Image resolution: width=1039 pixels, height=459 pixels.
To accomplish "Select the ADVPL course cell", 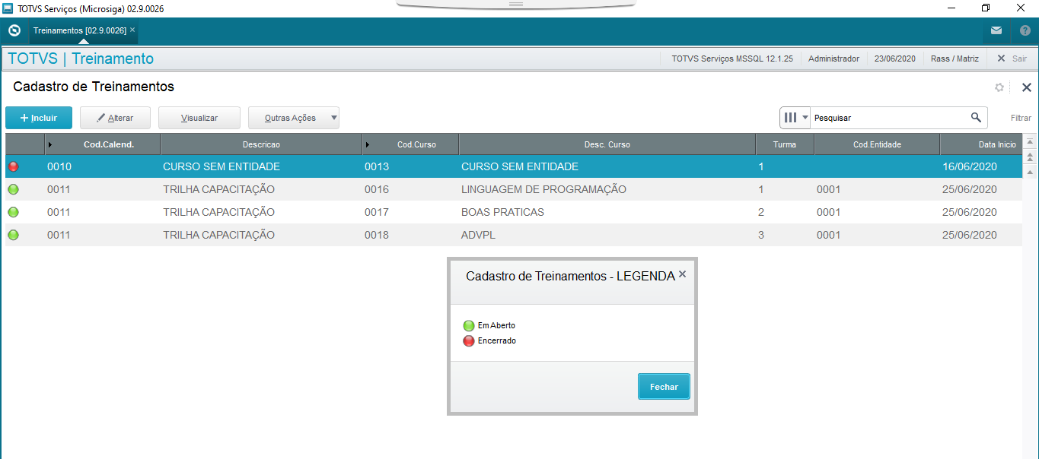I will (x=607, y=235).
